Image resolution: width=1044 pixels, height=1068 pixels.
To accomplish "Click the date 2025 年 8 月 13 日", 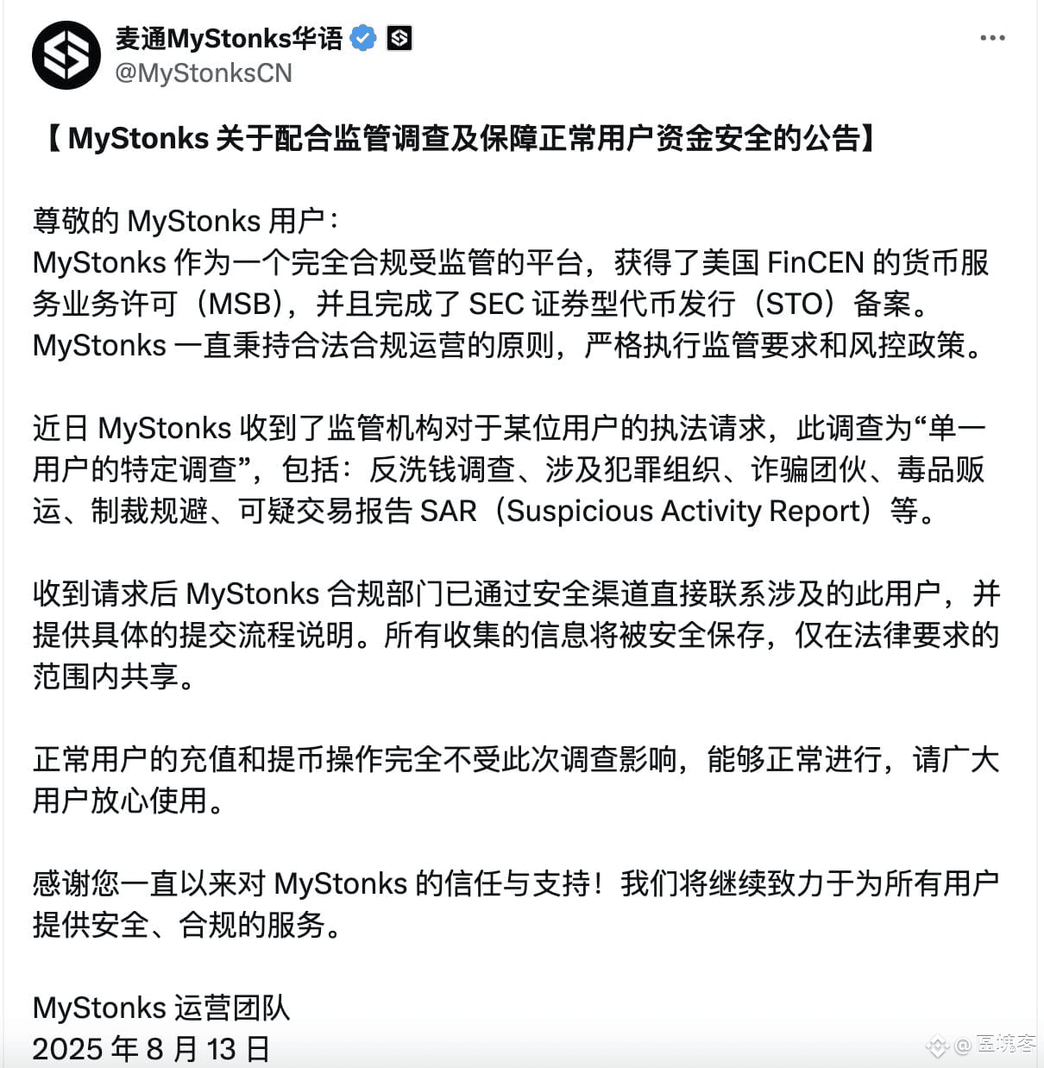I will (x=152, y=1049).
